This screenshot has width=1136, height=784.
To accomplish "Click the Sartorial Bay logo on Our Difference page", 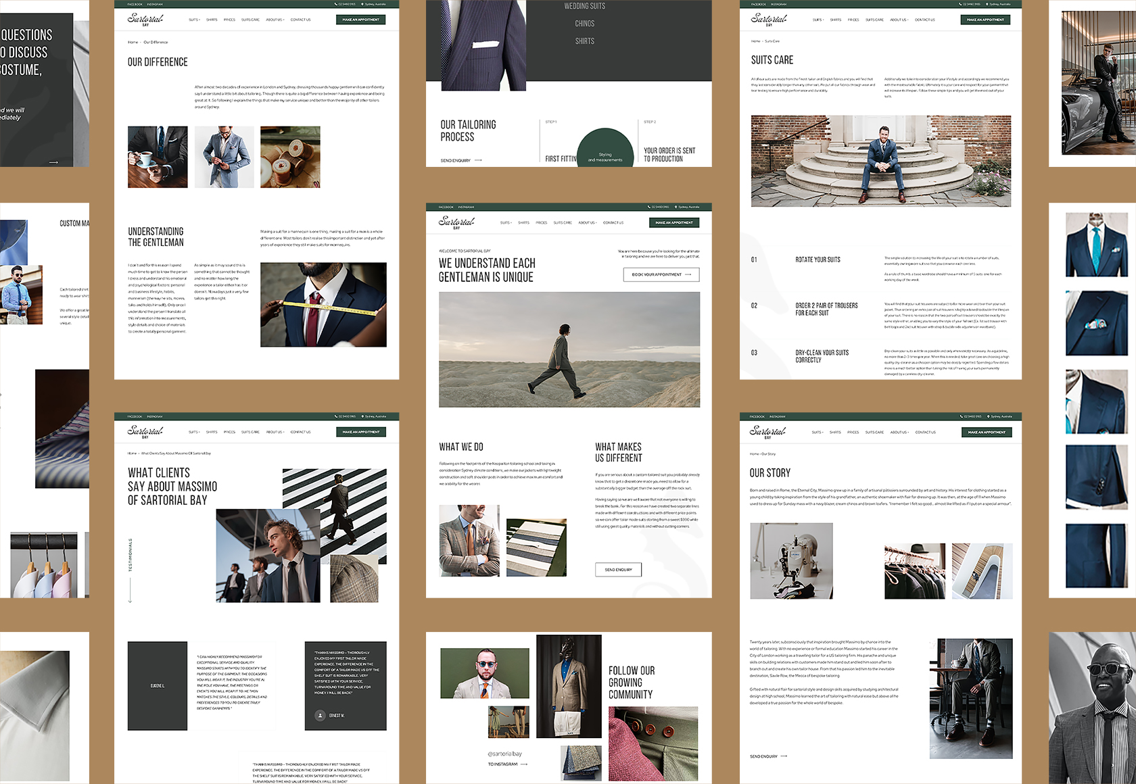I will pyautogui.click(x=145, y=19).
